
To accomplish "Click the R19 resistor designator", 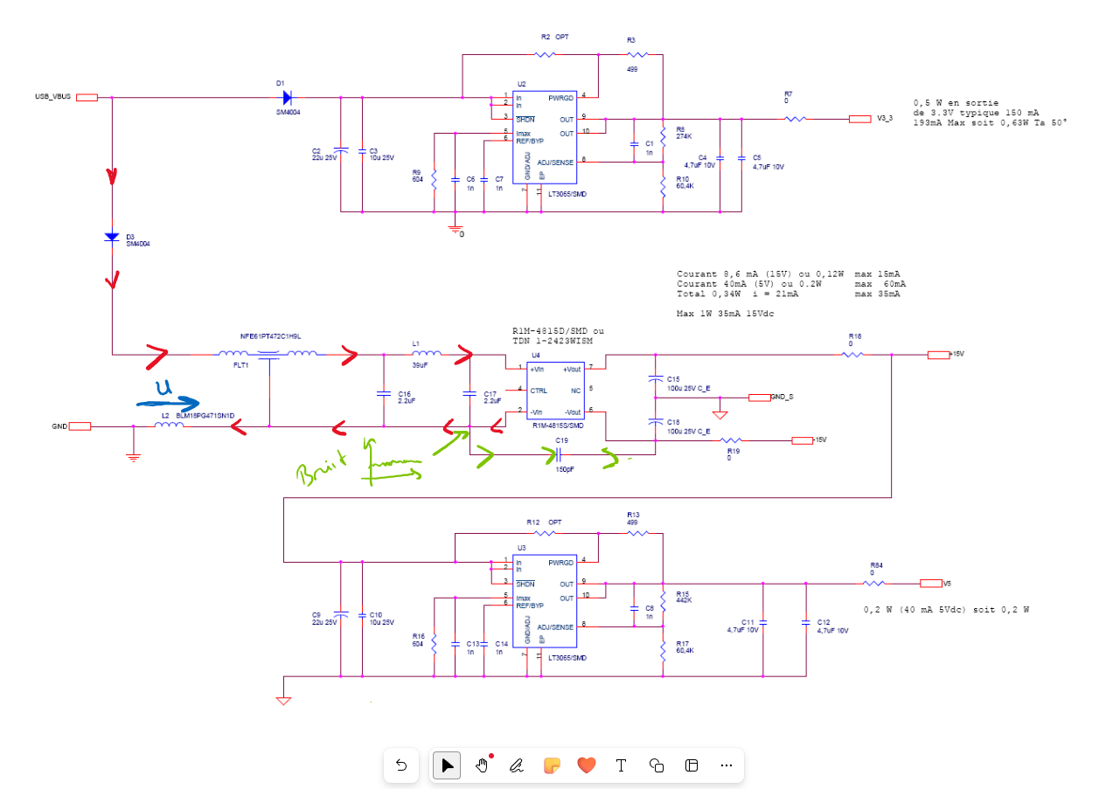I will point(733,451).
